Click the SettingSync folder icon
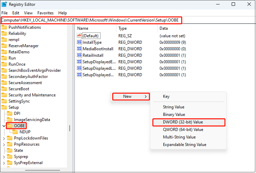 pos(4,101)
